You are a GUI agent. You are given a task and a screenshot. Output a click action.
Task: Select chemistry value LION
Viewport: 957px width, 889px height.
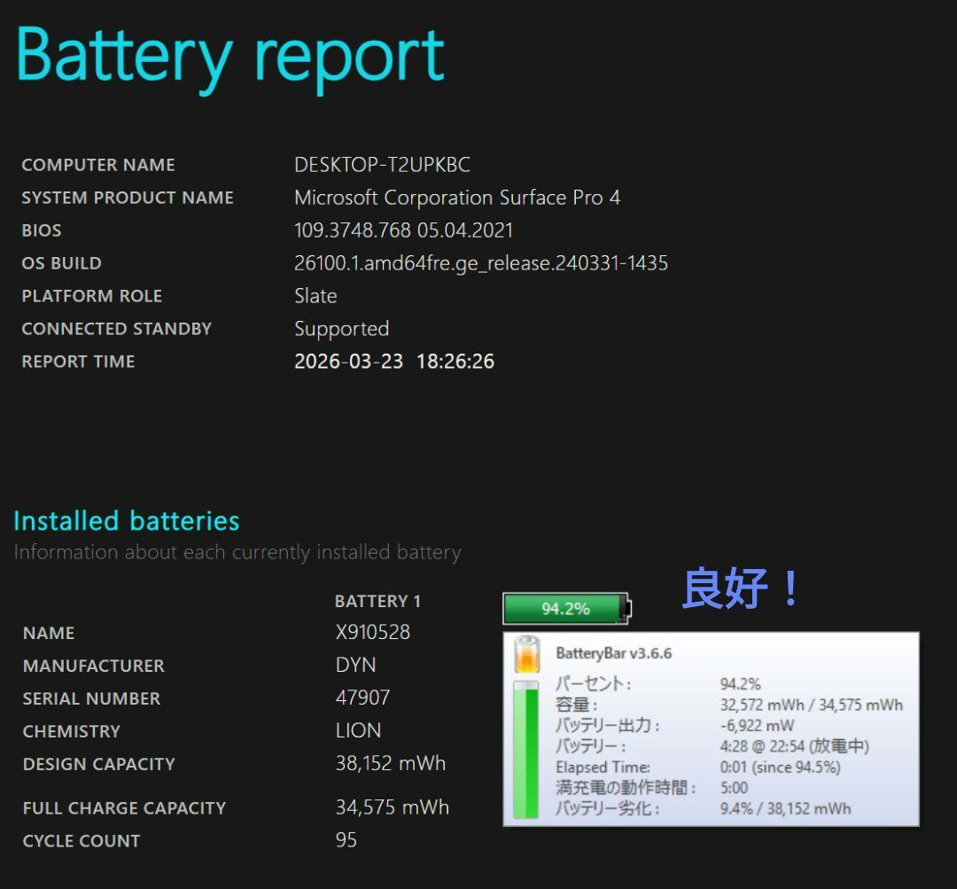click(x=358, y=731)
